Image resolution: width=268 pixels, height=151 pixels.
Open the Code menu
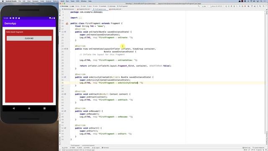point(42,1)
